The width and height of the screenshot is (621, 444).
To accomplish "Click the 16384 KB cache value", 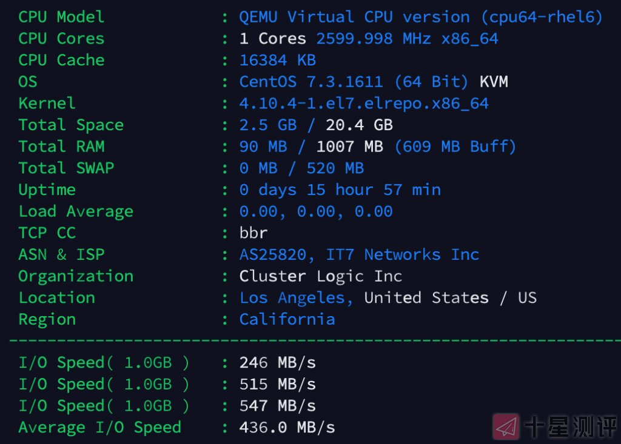I will tap(277, 61).
